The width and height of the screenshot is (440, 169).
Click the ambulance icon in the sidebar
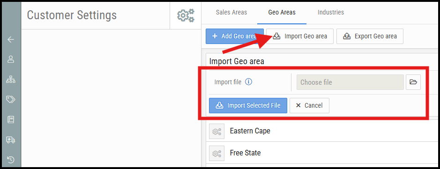(11, 140)
